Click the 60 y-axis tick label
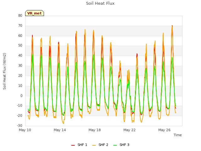This screenshot has height=151, width=201. tap(20, 36)
